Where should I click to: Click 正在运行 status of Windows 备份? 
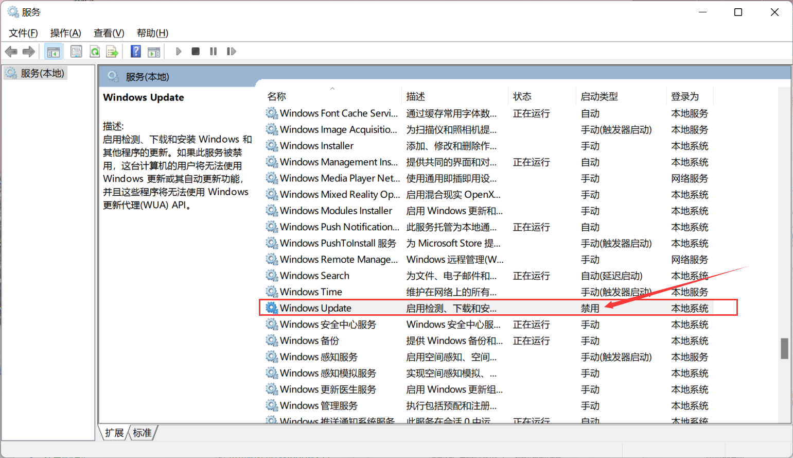(x=532, y=341)
